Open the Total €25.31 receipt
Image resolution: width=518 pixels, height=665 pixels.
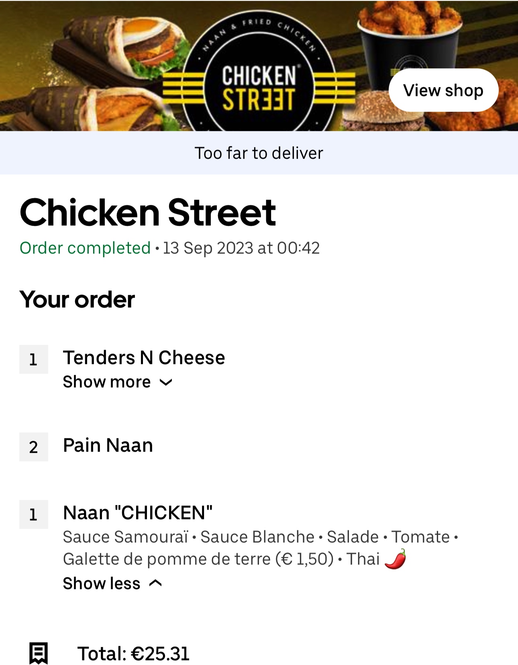(133, 653)
